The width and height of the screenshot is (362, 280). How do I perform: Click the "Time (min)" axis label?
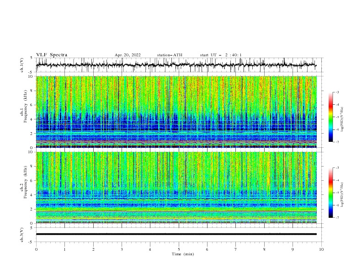tap(183, 254)
